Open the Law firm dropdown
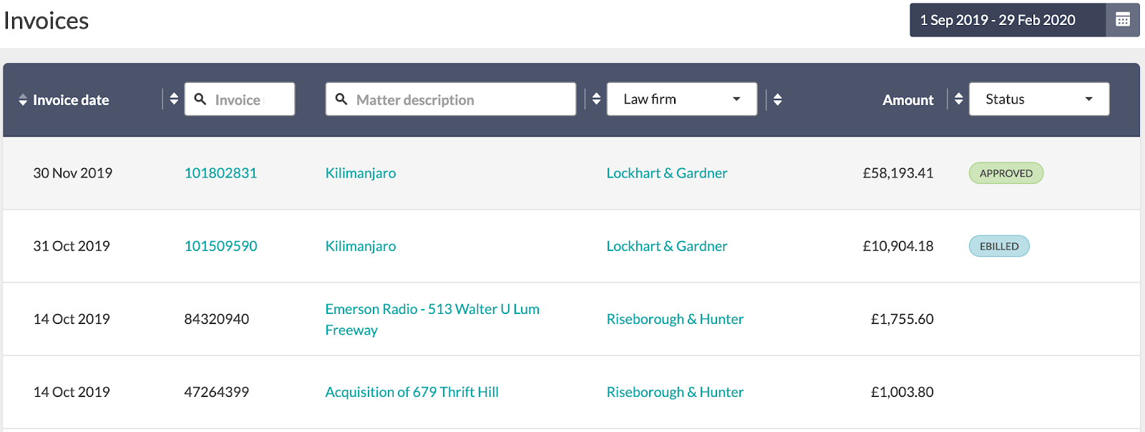The height and width of the screenshot is (432, 1145). pyautogui.click(x=682, y=99)
